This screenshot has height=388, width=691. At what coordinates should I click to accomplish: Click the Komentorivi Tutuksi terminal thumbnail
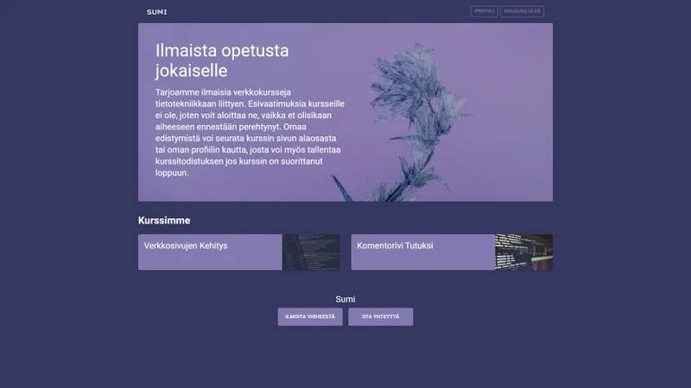[524, 252]
